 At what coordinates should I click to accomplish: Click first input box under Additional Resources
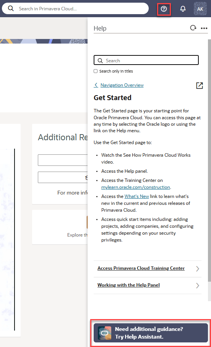[x=63, y=160]
